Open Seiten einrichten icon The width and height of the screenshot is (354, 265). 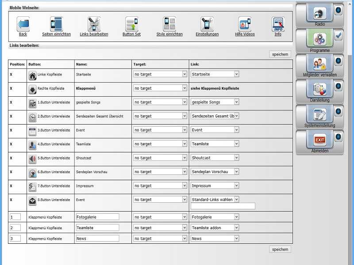(56, 24)
